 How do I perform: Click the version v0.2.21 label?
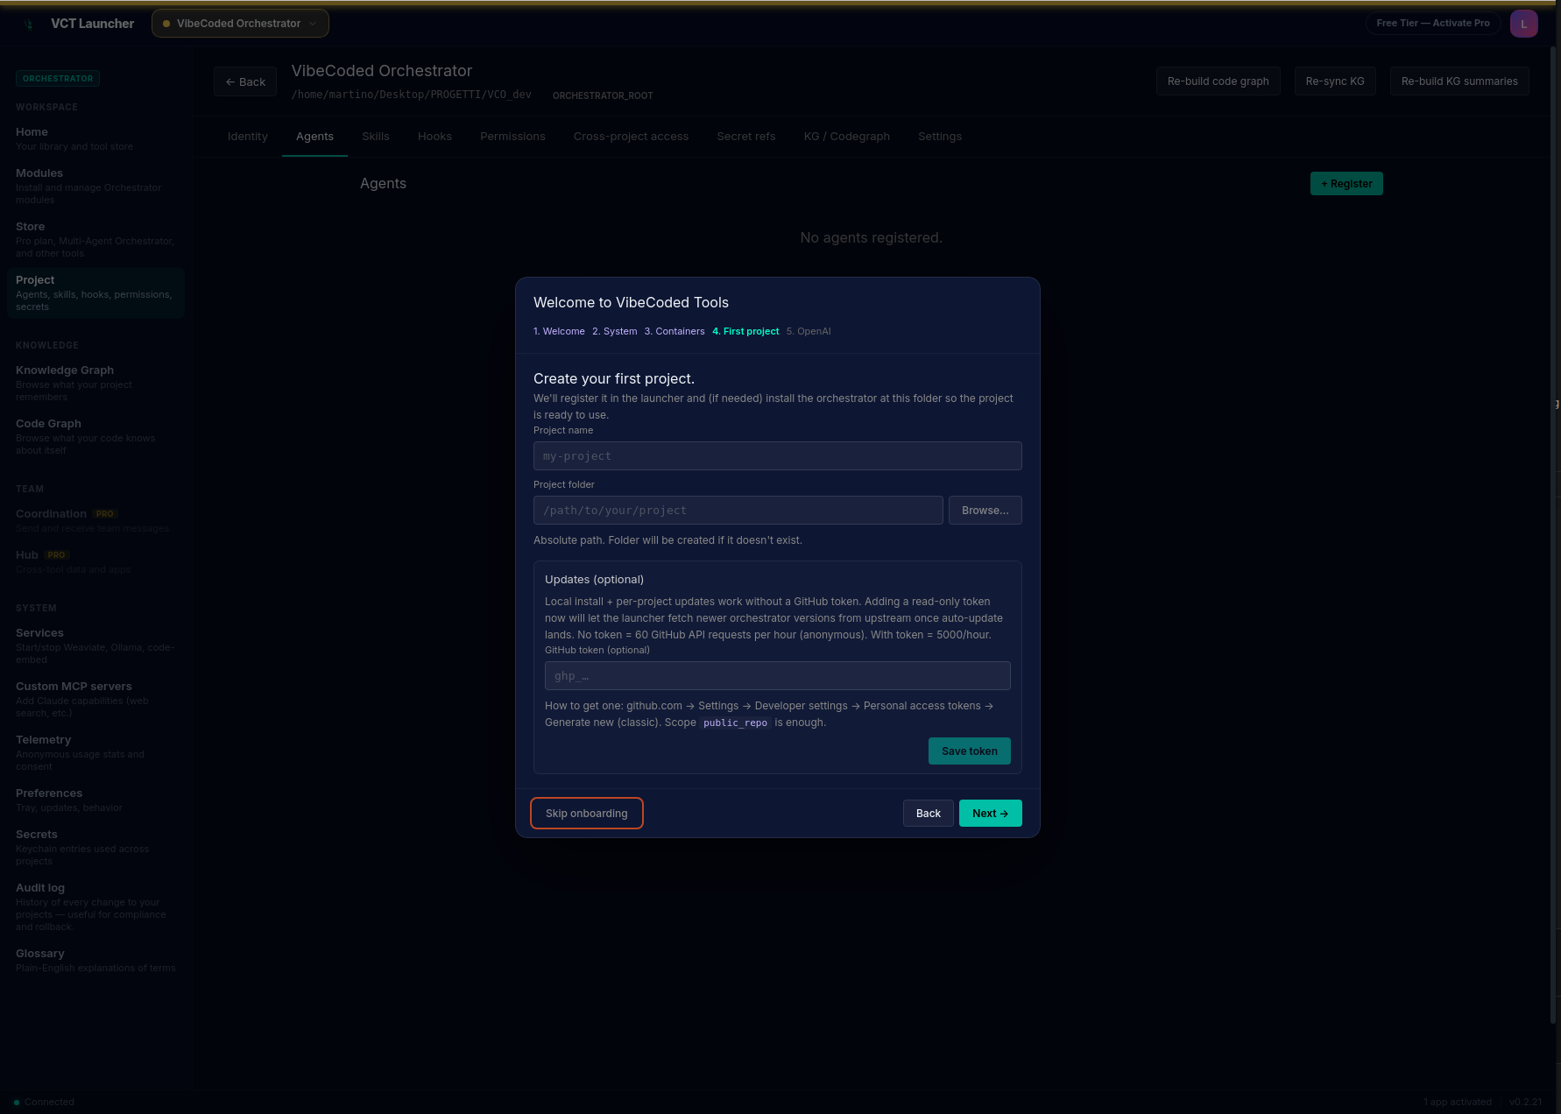tap(1525, 1102)
